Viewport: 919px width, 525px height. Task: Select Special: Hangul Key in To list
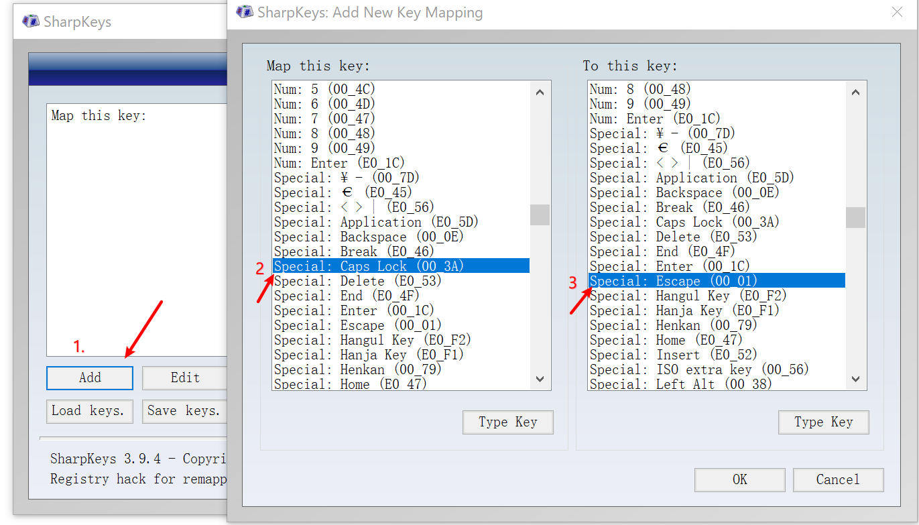(717, 296)
